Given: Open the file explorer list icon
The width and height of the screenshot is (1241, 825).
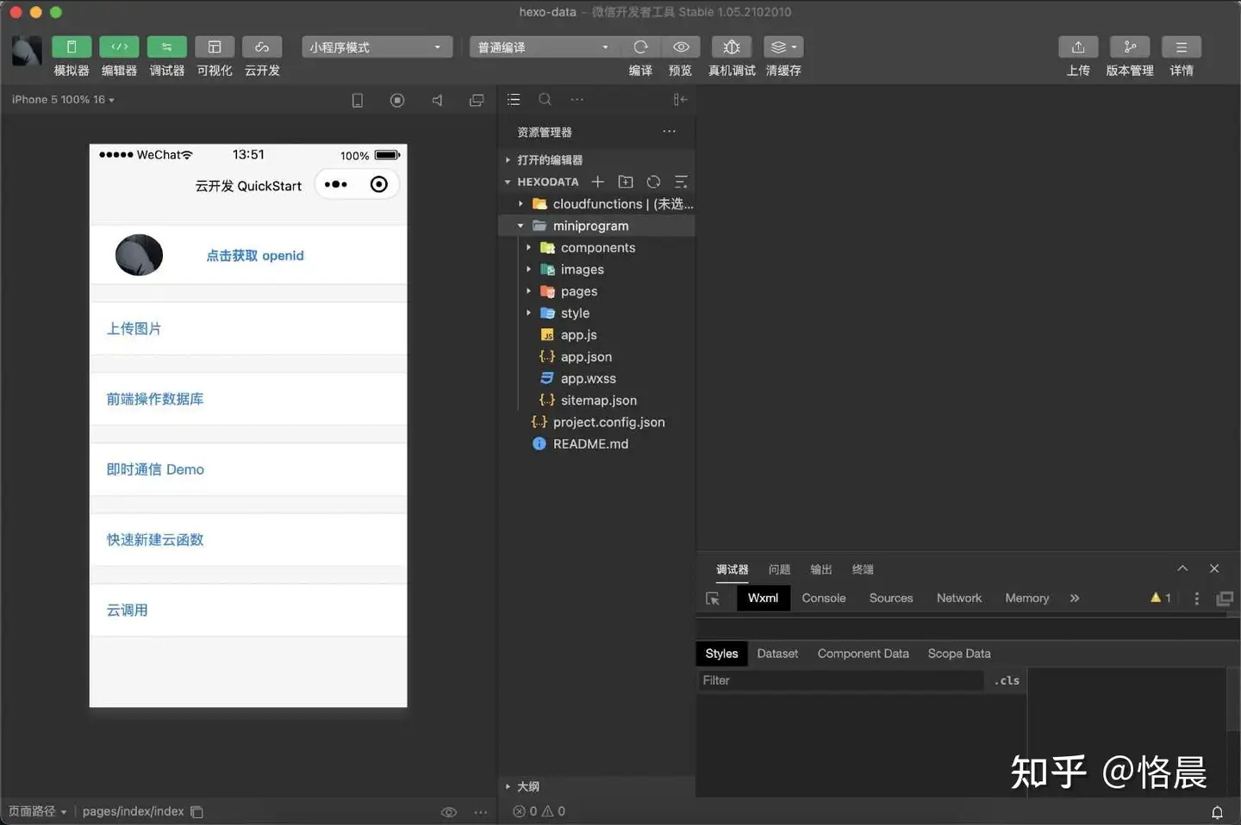Looking at the screenshot, I should coord(514,99).
